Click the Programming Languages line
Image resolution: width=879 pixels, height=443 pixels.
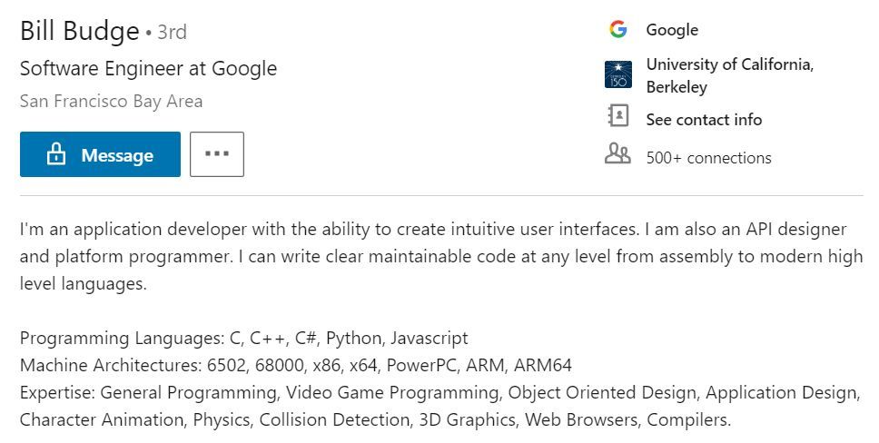244,338
